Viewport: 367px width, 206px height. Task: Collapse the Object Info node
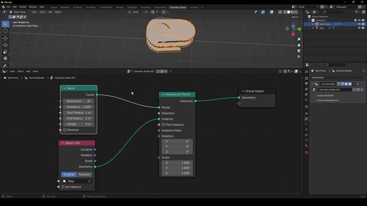[x=63, y=143]
